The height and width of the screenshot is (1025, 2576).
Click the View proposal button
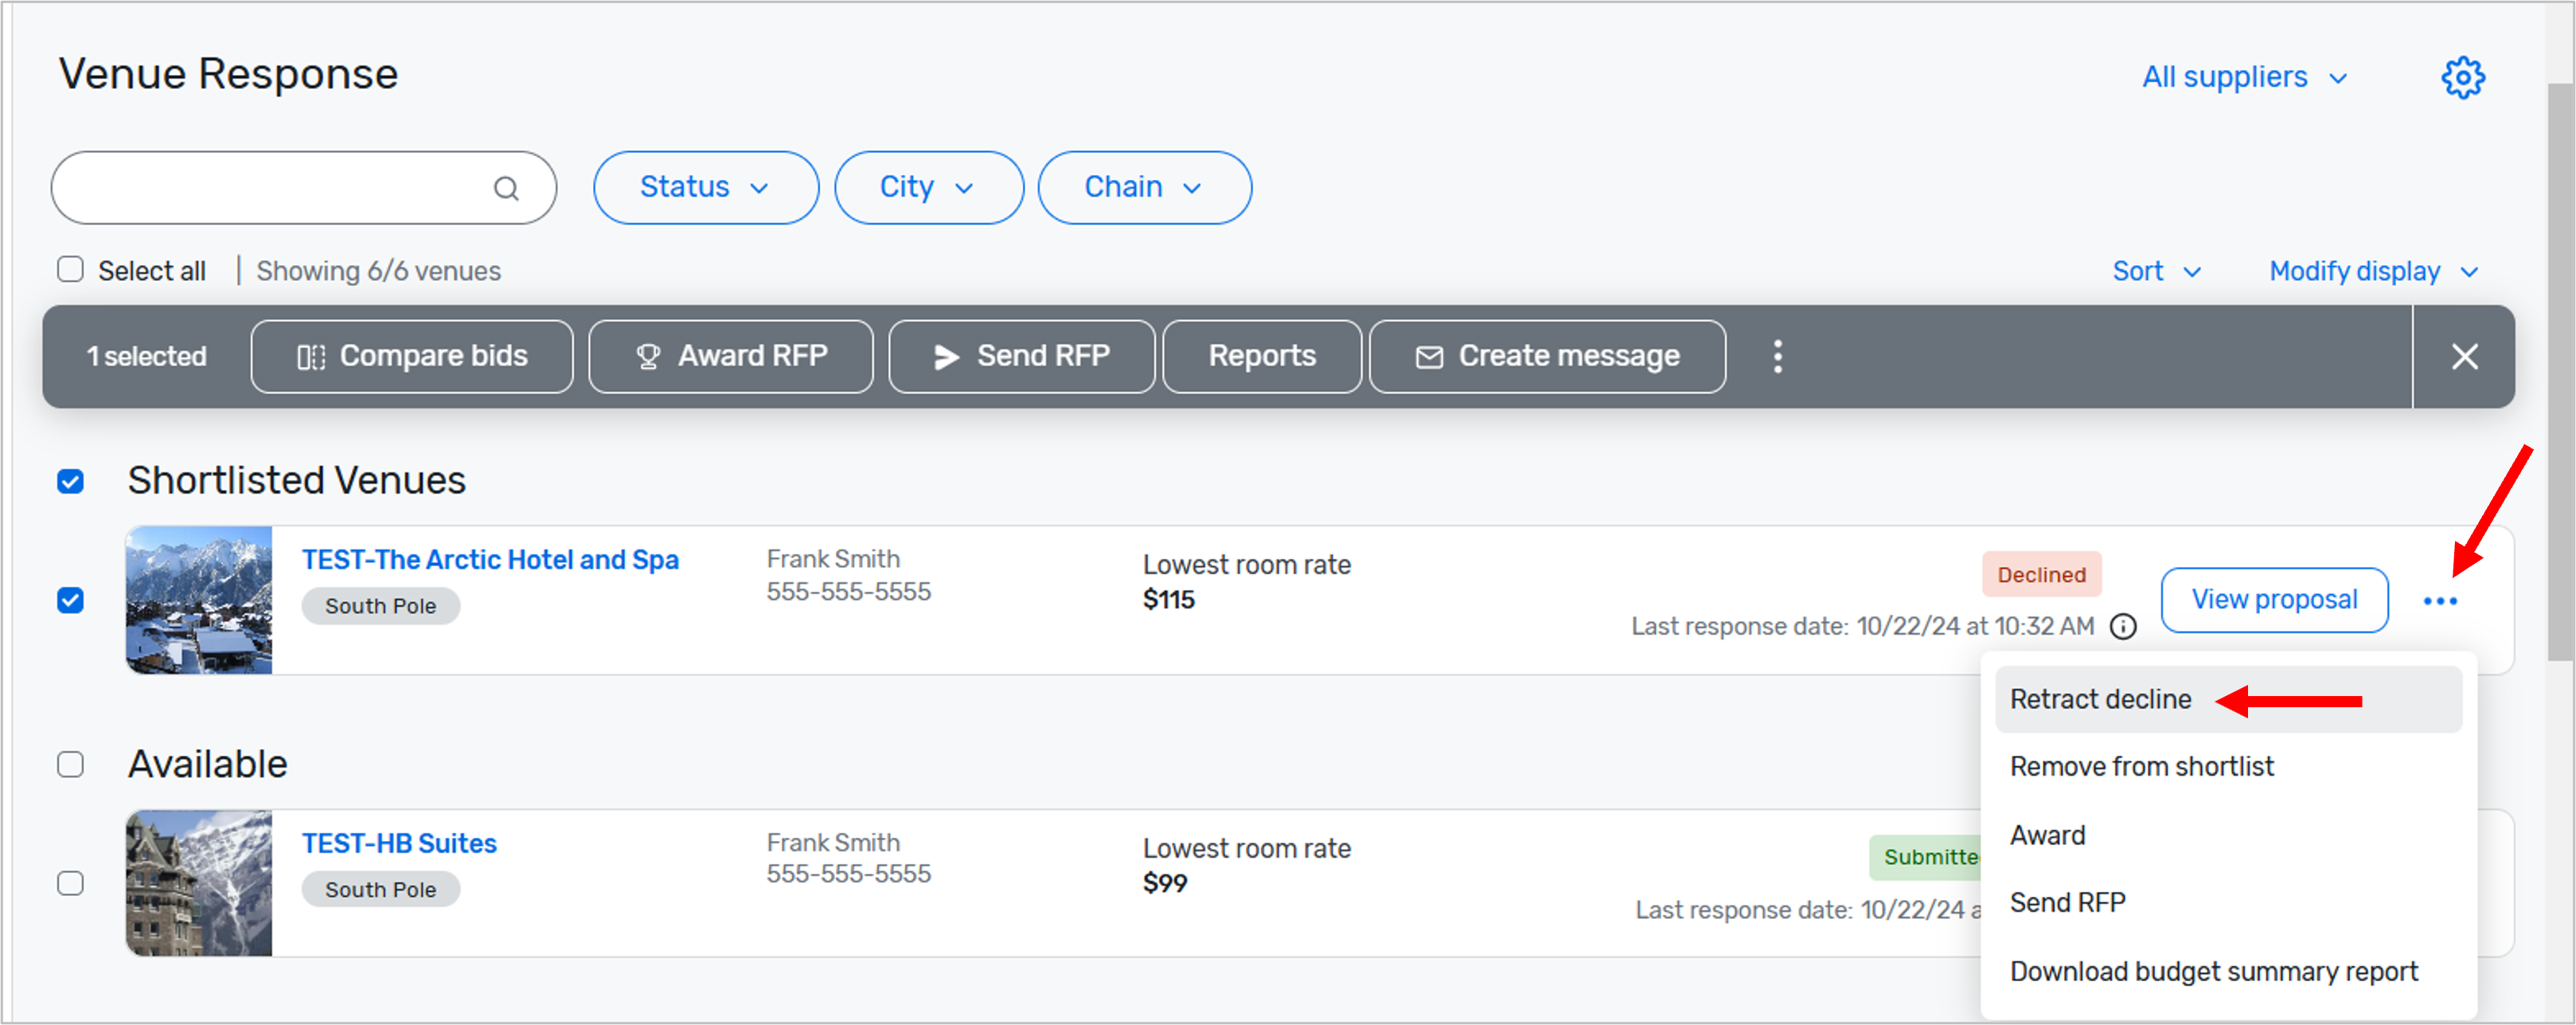[x=2274, y=600]
